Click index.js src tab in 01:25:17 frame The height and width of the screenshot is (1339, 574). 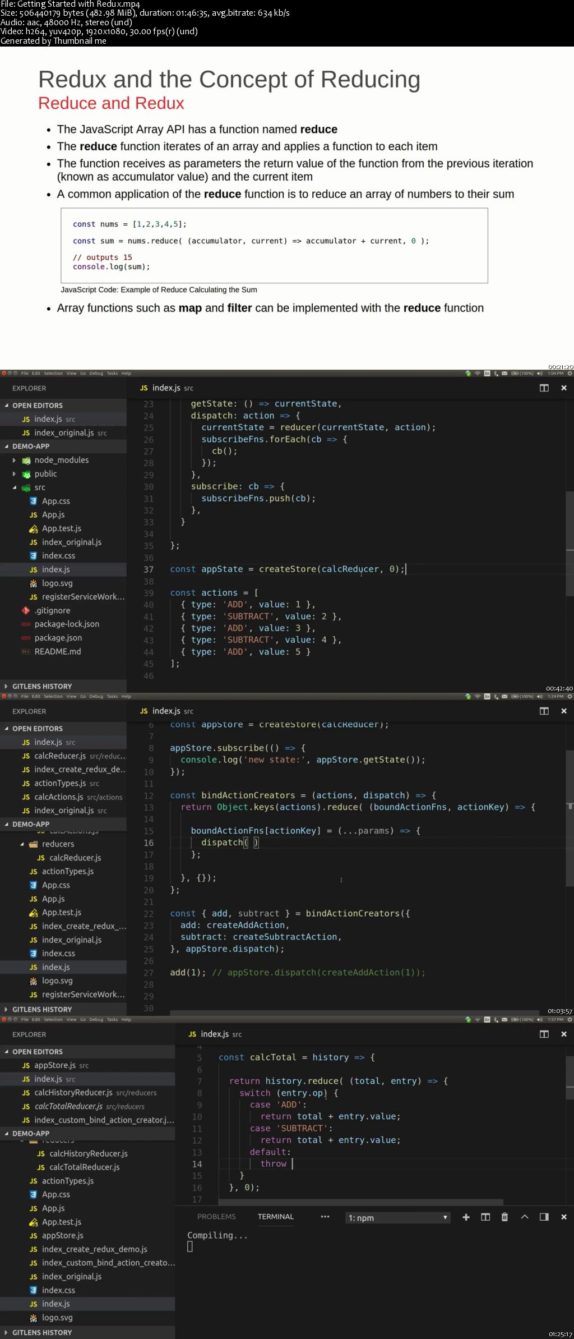click(215, 1034)
